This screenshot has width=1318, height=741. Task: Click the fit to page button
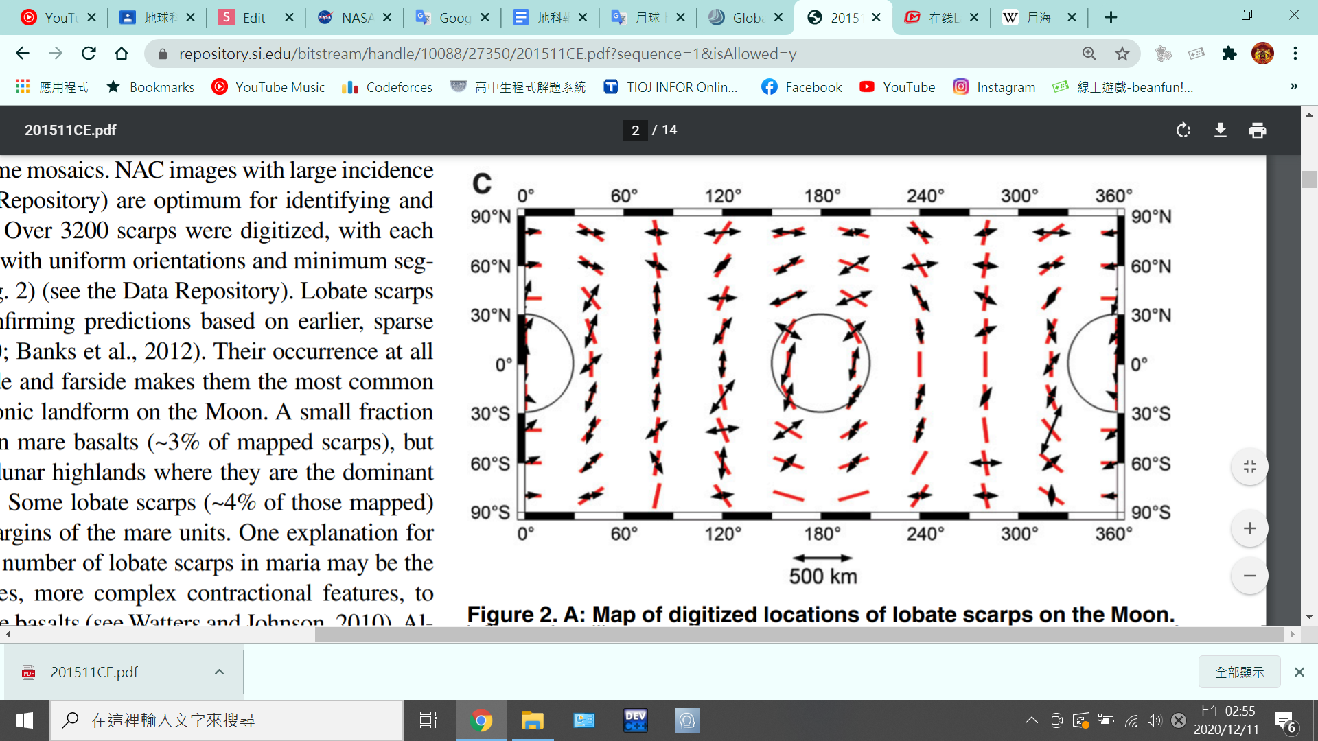point(1249,467)
